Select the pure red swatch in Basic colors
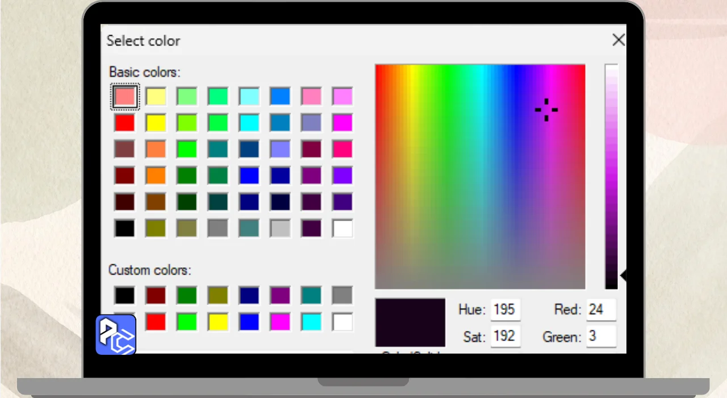The height and width of the screenshot is (398, 727). (x=125, y=122)
